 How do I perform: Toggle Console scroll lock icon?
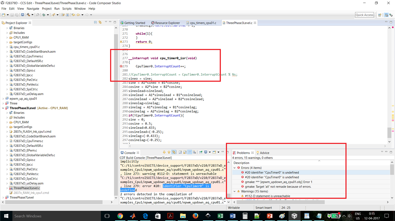tap(185, 152)
